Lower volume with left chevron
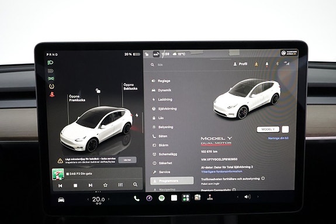Viewport: 336px width, 224px height. 237,197
